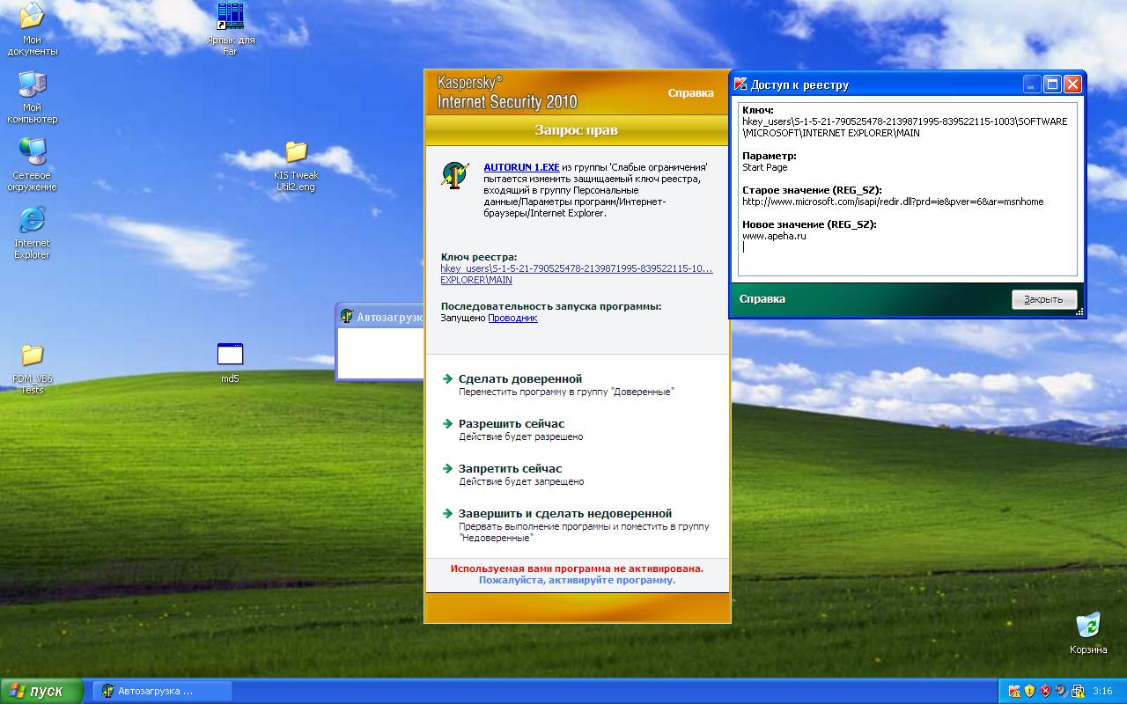Screen dimensions: 1127x704
Task: Select the md5 desktop icon
Action: 230,363
